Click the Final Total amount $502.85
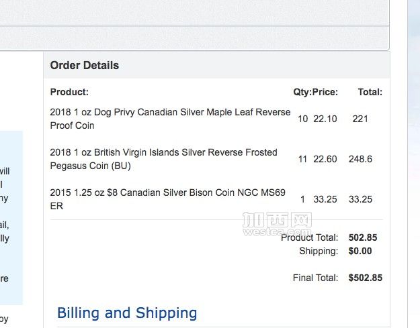Image resolution: width=420 pixels, height=328 pixels. coord(366,278)
